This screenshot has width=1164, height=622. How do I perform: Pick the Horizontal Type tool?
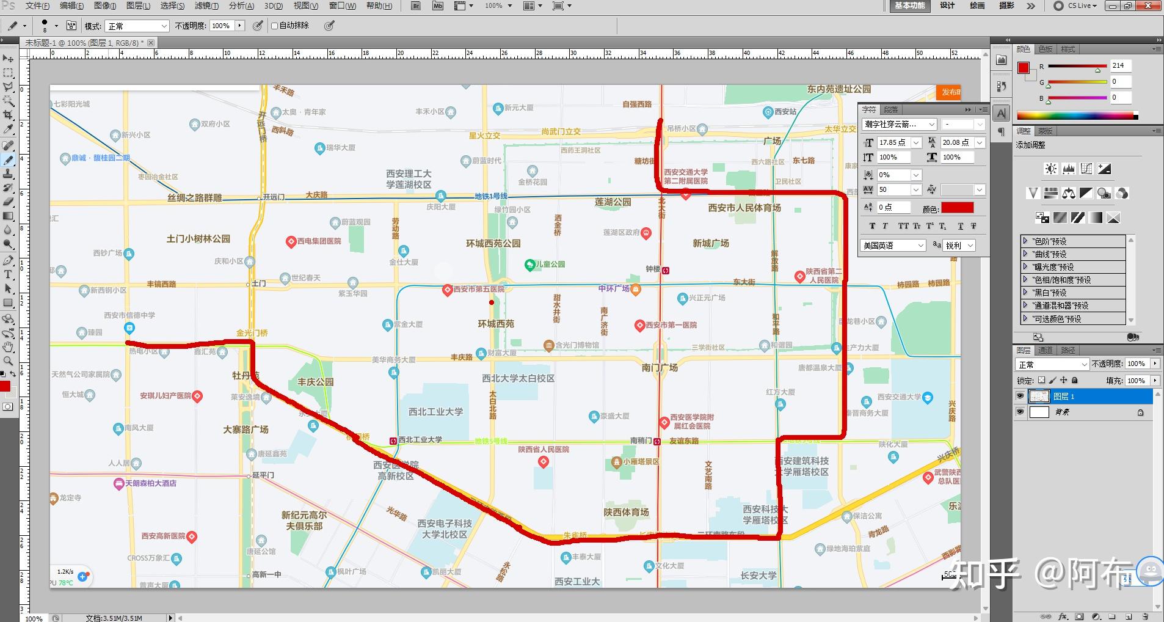(x=8, y=274)
